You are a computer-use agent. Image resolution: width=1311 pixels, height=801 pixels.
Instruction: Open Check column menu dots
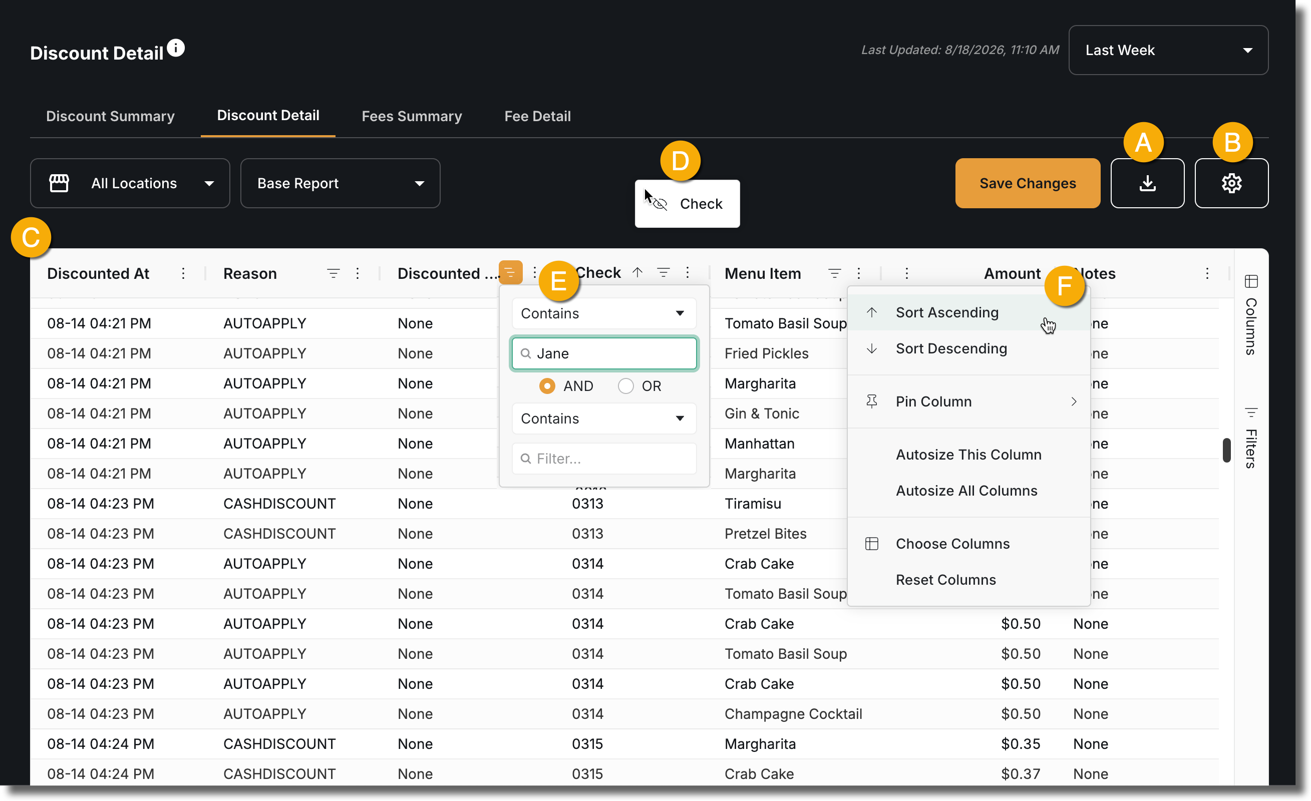coord(688,272)
